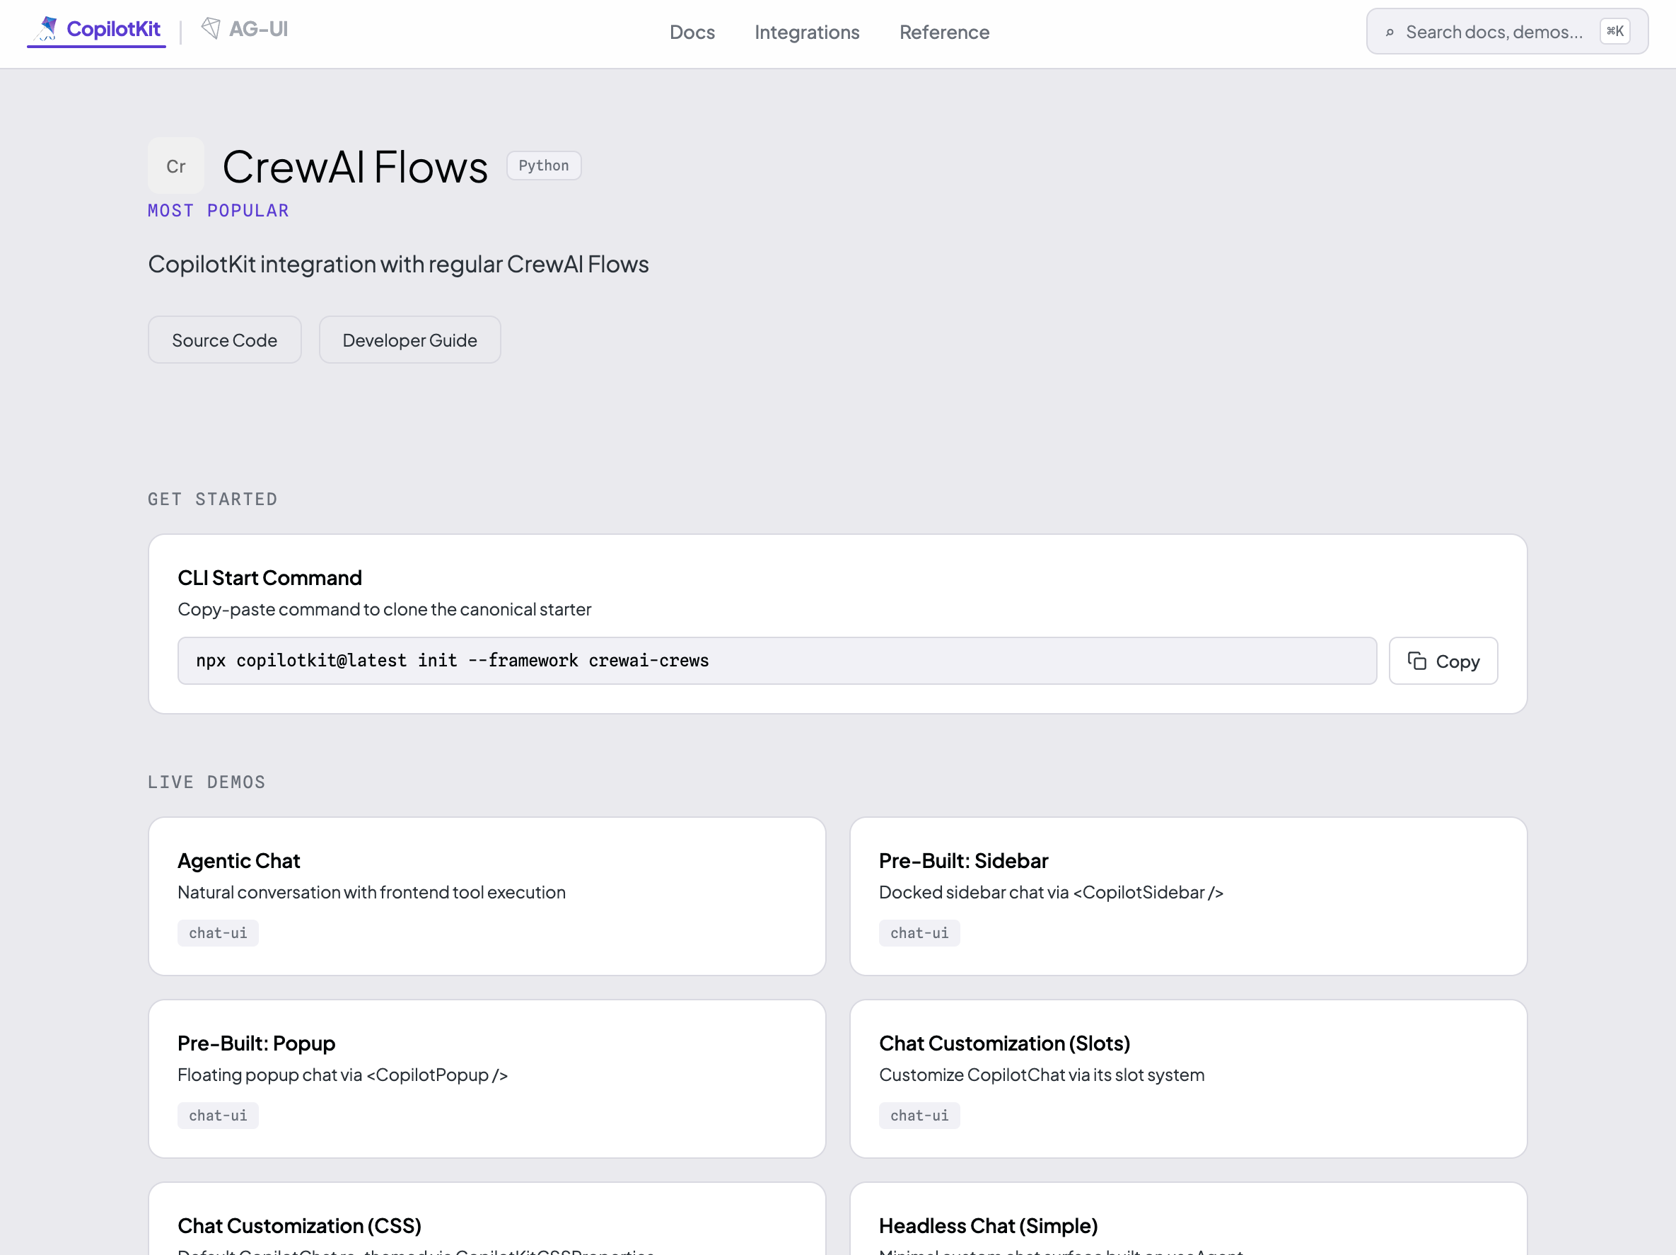Open the Docs nav item

[692, 32]
